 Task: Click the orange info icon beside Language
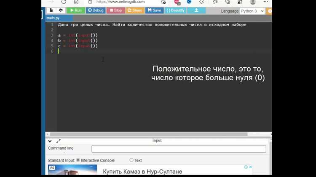(270, 11)
